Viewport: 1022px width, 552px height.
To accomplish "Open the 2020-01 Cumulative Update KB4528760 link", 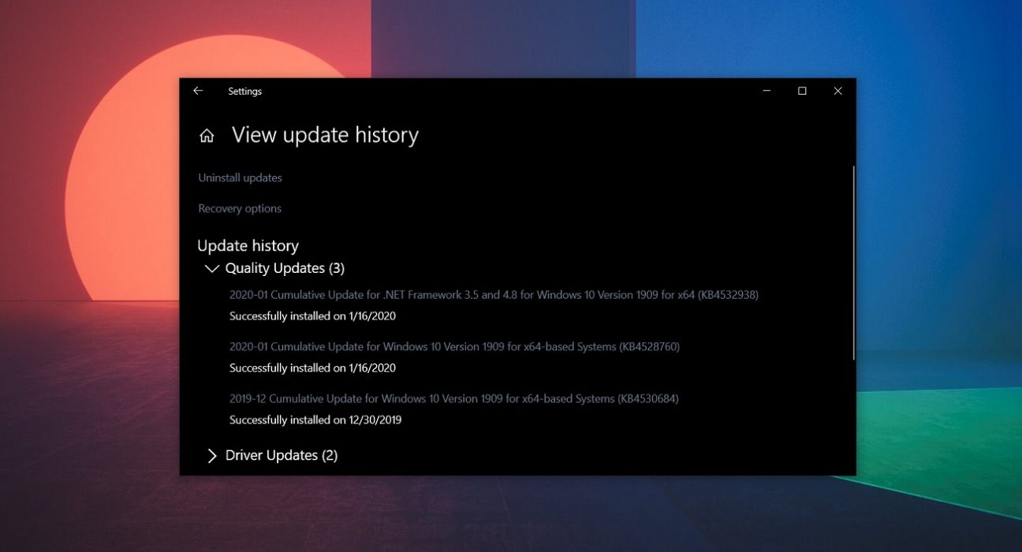I will 454,347.
